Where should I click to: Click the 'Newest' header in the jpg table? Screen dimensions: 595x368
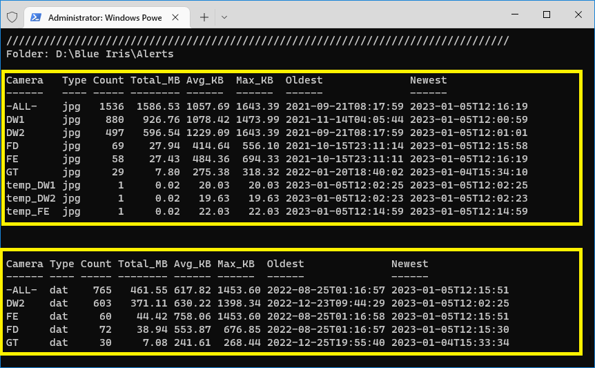point(429,80)
